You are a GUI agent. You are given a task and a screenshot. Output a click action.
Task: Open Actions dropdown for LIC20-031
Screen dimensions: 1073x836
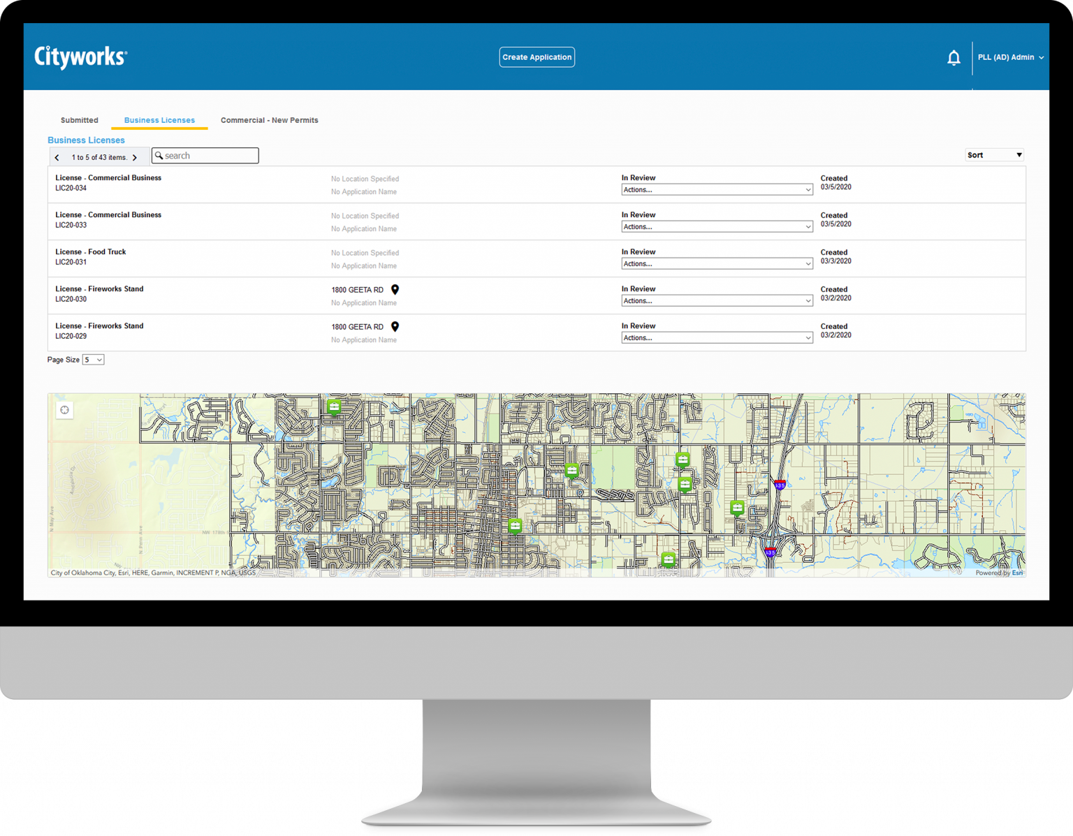(717, 264)
